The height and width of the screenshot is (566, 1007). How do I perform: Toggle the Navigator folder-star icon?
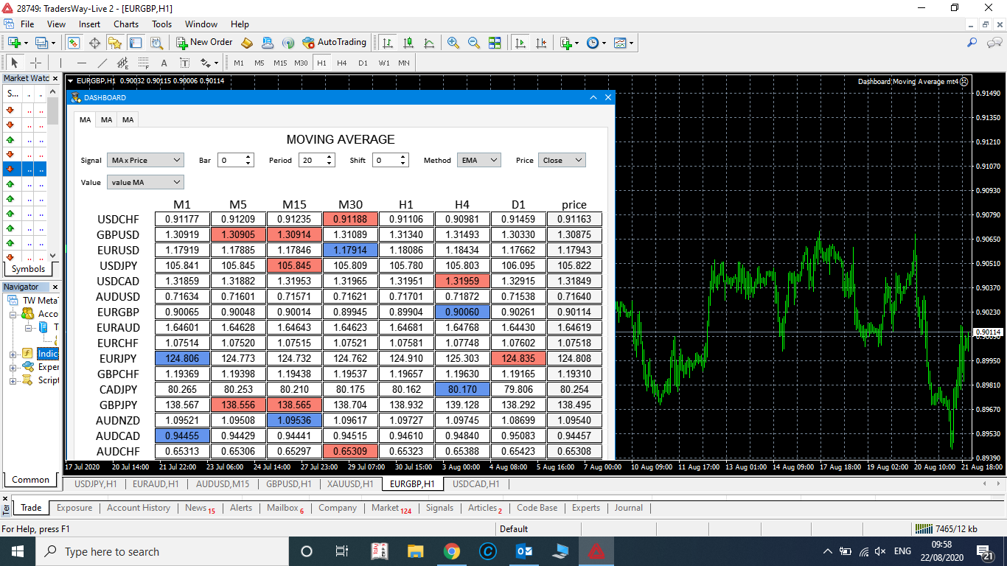(x=114, y=43)
